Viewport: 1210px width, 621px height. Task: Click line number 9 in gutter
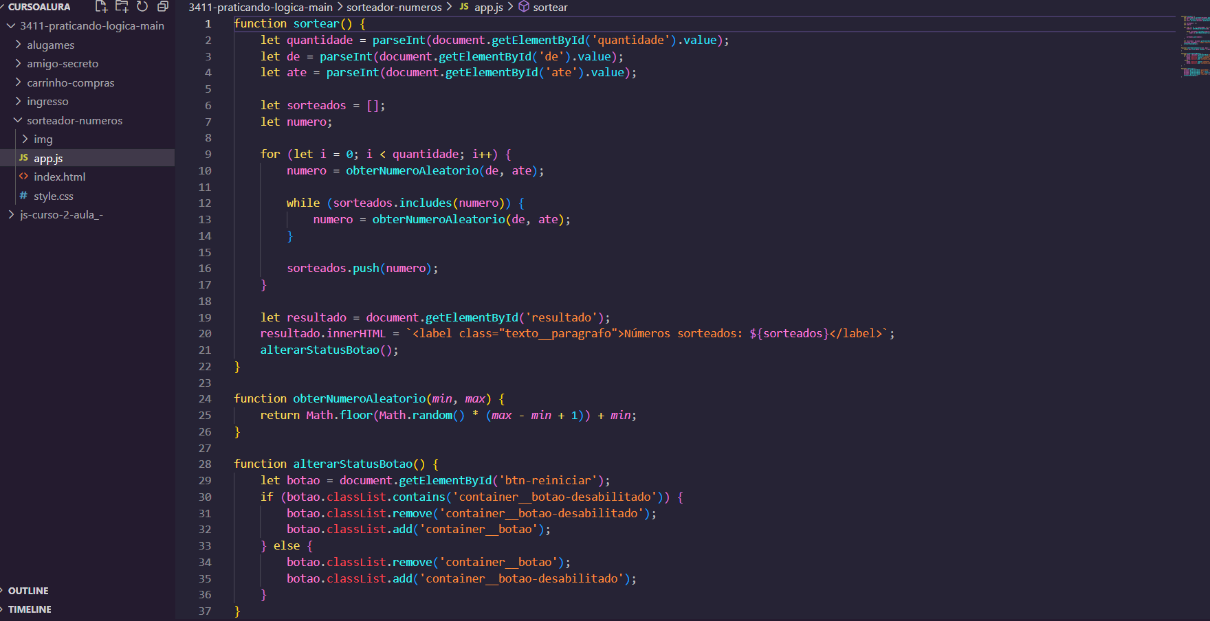coord(208,154)
